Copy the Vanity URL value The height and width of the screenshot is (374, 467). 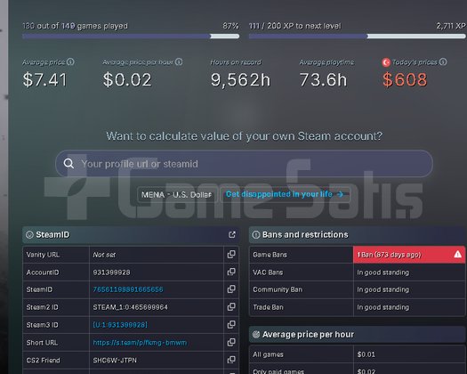coord(231,255)
